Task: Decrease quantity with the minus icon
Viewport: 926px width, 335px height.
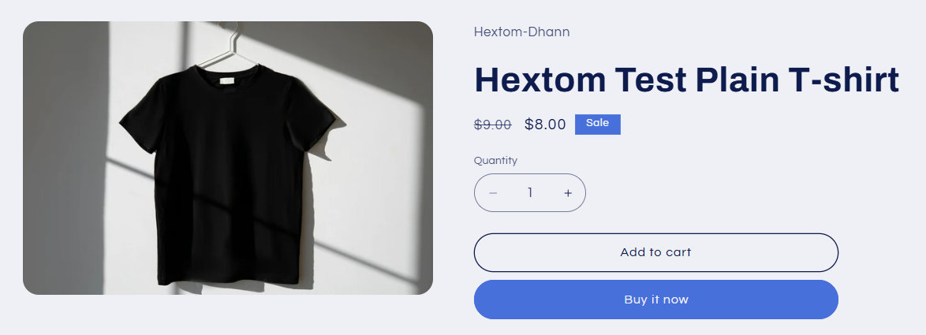Action: (493, 193)
